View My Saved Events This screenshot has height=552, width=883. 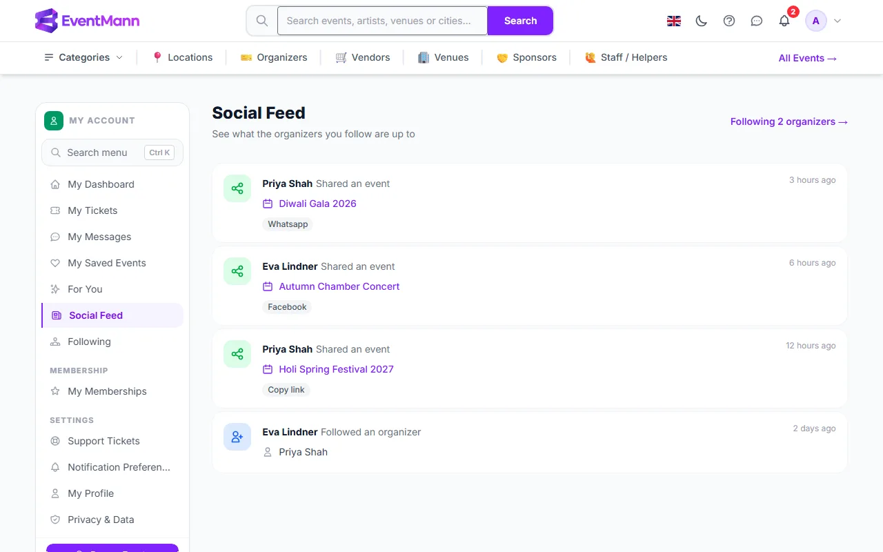pyautogui.click(x=112, y=263)
